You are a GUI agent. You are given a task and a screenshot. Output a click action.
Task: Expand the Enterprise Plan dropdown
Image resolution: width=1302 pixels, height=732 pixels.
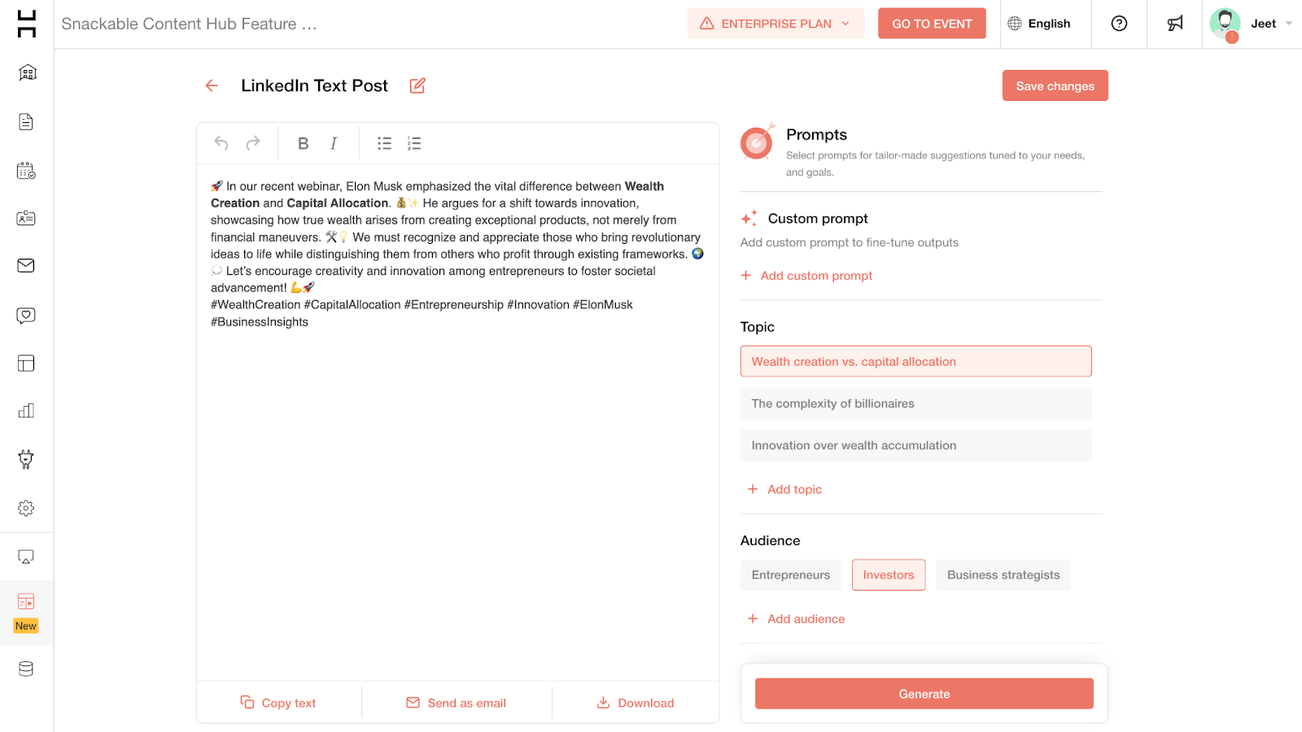point(776,24)
